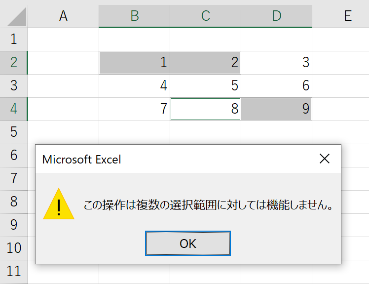Select row 1 header
369x284 pixels.
(14, 40)
